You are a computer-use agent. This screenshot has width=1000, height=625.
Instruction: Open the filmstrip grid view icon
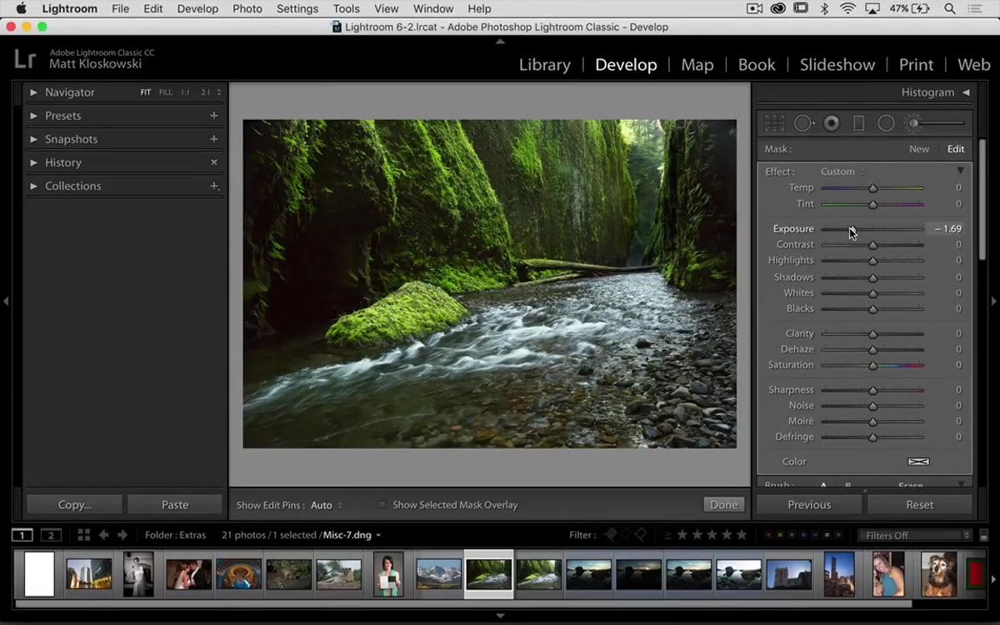[x=83, y=535]
